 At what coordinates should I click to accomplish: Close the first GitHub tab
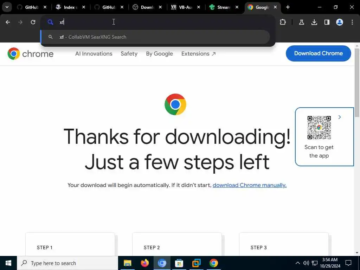(45, 7)
